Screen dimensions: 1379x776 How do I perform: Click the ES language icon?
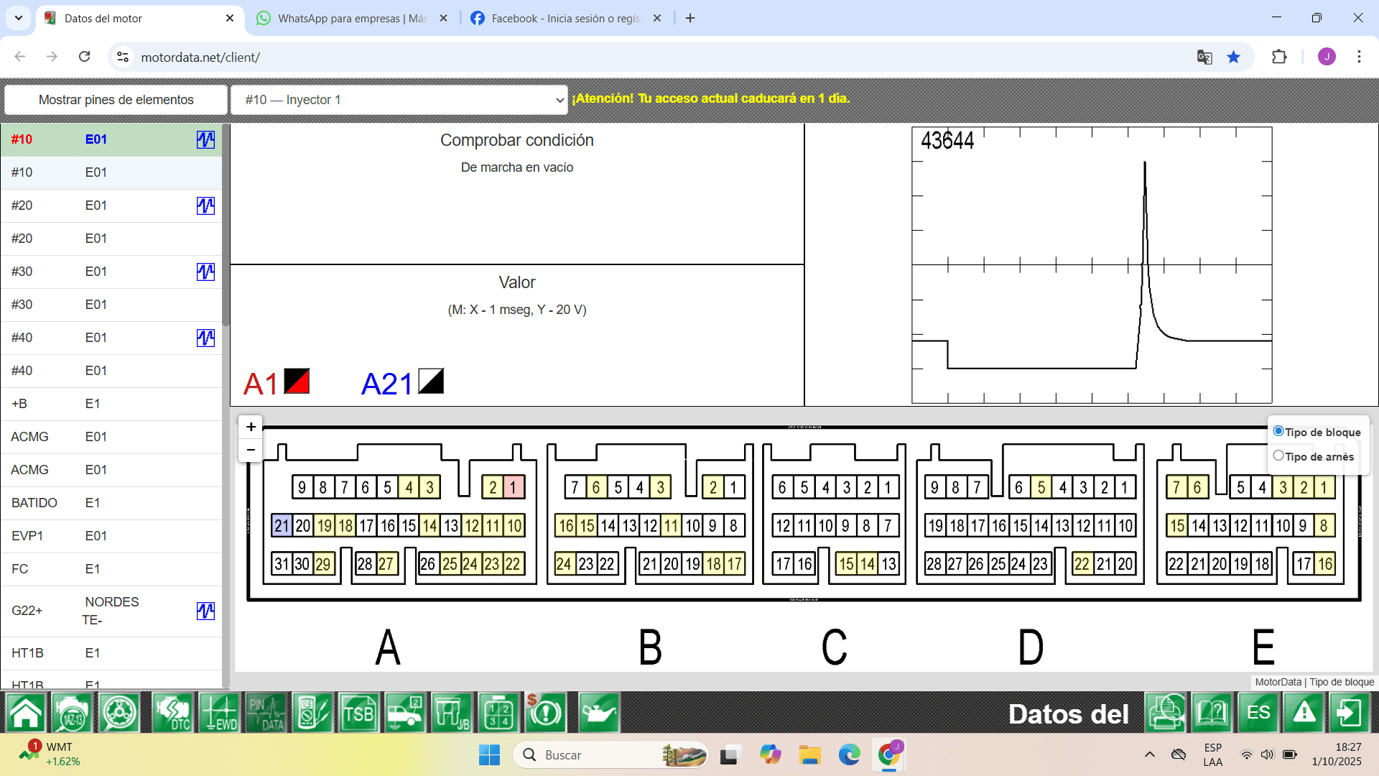coord(1258,713)
